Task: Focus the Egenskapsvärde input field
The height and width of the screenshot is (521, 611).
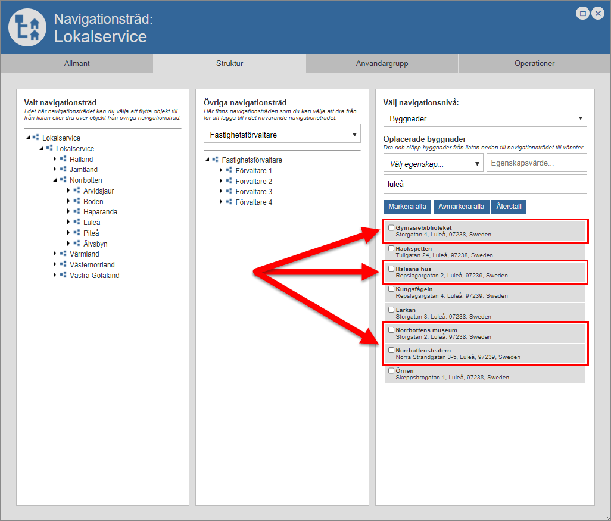Action: [x=536, y=163]
